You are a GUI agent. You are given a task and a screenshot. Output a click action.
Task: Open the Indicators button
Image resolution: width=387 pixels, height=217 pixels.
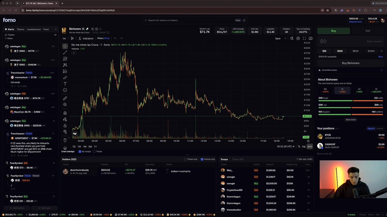[x=86, y=38]
